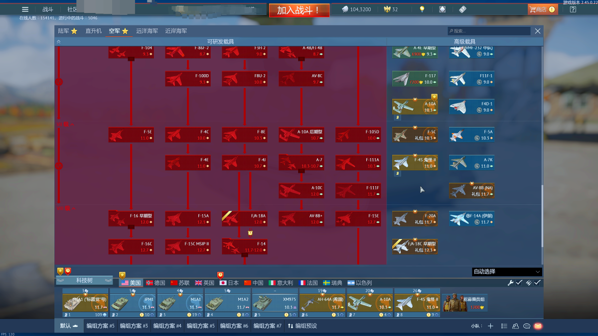598x336 pixels.
Task: Select the F-8E aircraft card
Action: tap(244, 135)
